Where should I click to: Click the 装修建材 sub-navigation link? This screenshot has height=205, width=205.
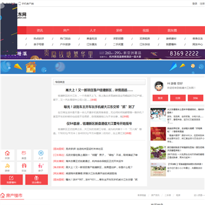click(171, 39)
